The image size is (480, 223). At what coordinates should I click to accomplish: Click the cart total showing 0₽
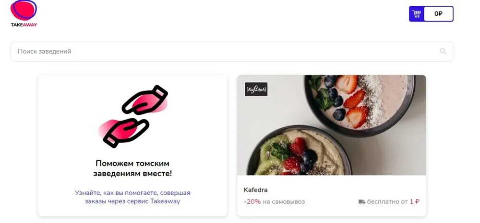(x=438, y=14)
